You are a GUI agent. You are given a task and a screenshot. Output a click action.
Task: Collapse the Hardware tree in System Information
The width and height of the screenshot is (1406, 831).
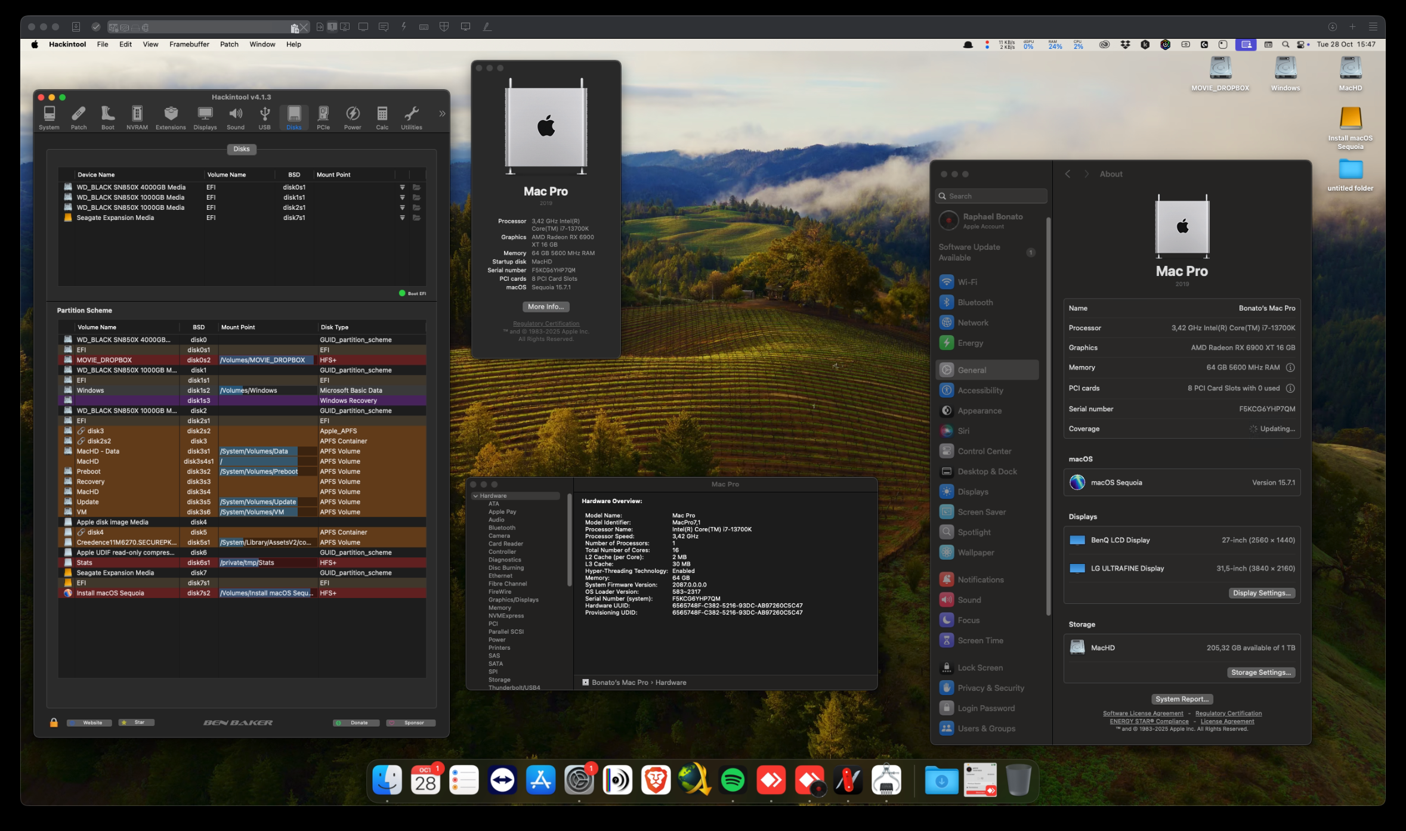(475, 496)
